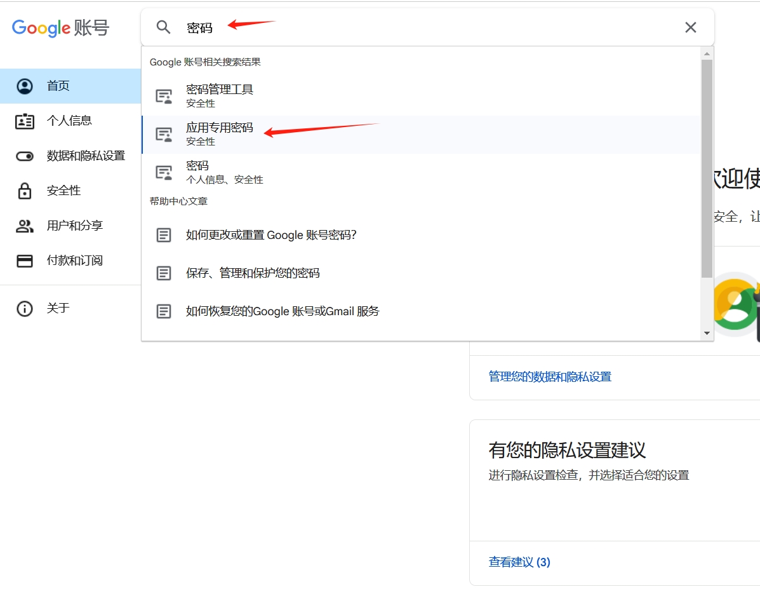Click the scroll down arrow in results
Image resolution: width=760 pixels, height=603 pixels.
pyautogui.click(x=707, y=334)
